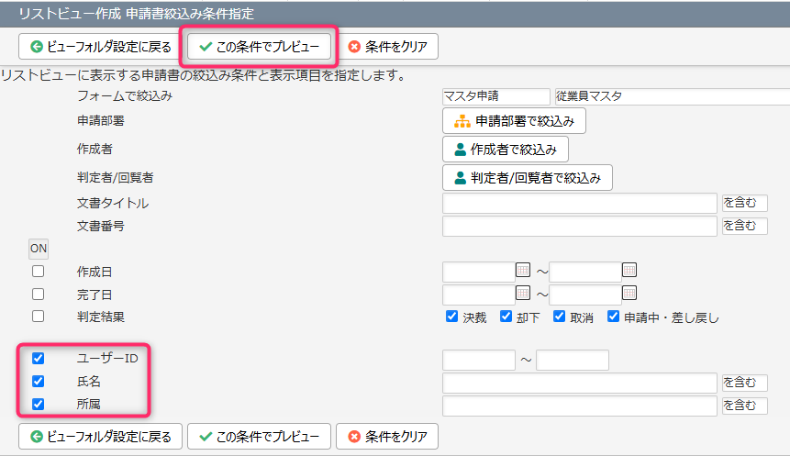Focus the 所属 filter text field

click(x=579, y=406)
